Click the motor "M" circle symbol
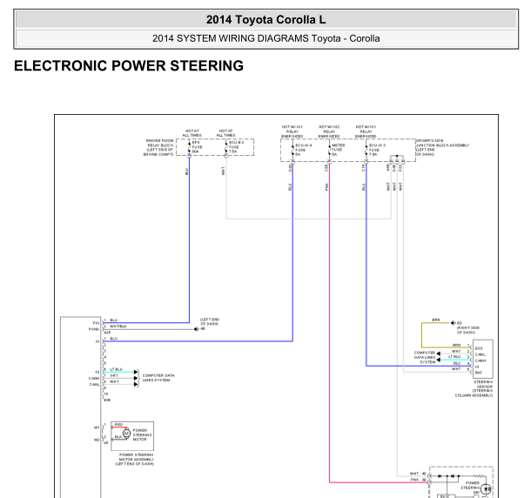The height and width of the screenshot is (498, 524). pos(126,434)
